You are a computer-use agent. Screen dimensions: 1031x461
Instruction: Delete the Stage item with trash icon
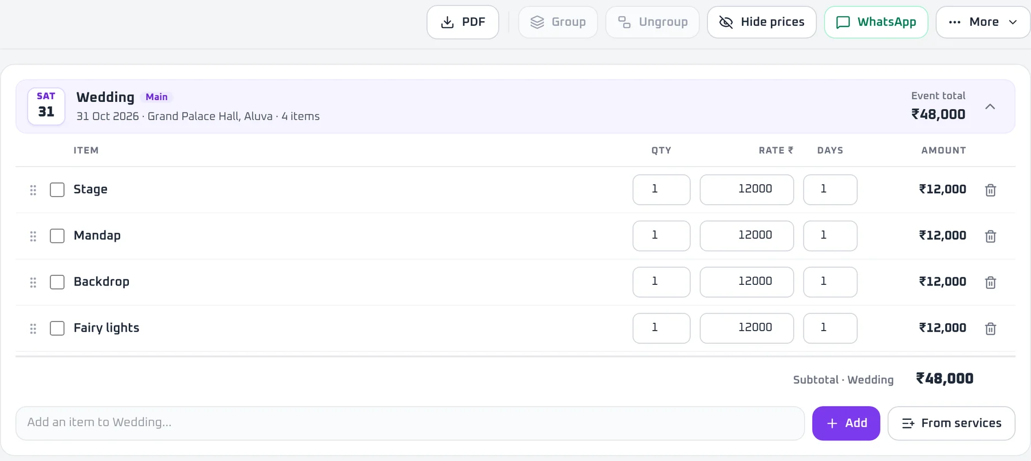pos(990,190)
